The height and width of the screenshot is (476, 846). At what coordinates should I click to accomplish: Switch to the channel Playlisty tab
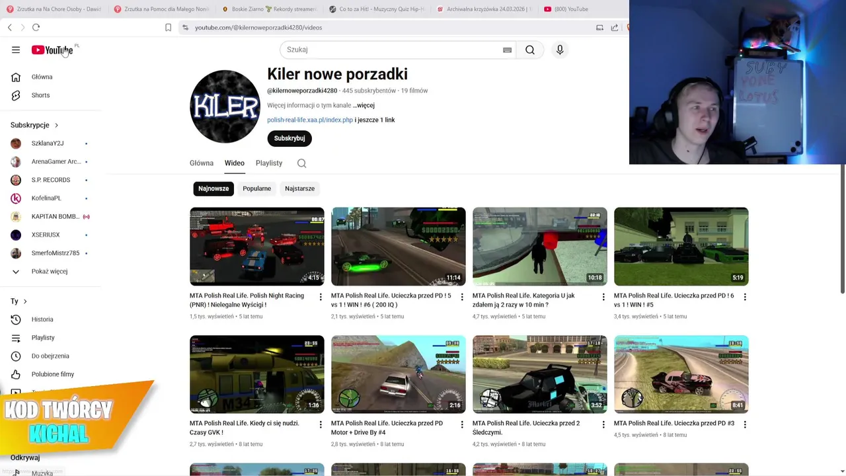(269, 163)
